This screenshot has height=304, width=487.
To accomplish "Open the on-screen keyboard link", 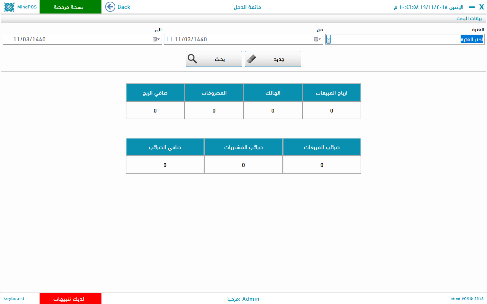I will click(14, 299).
